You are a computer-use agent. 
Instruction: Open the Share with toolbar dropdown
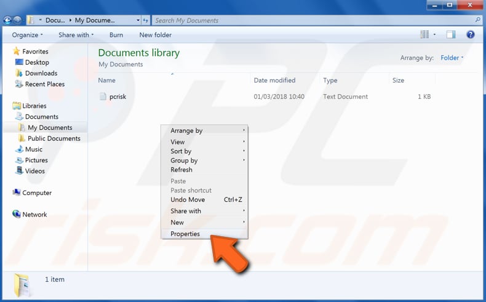[76, 35]
